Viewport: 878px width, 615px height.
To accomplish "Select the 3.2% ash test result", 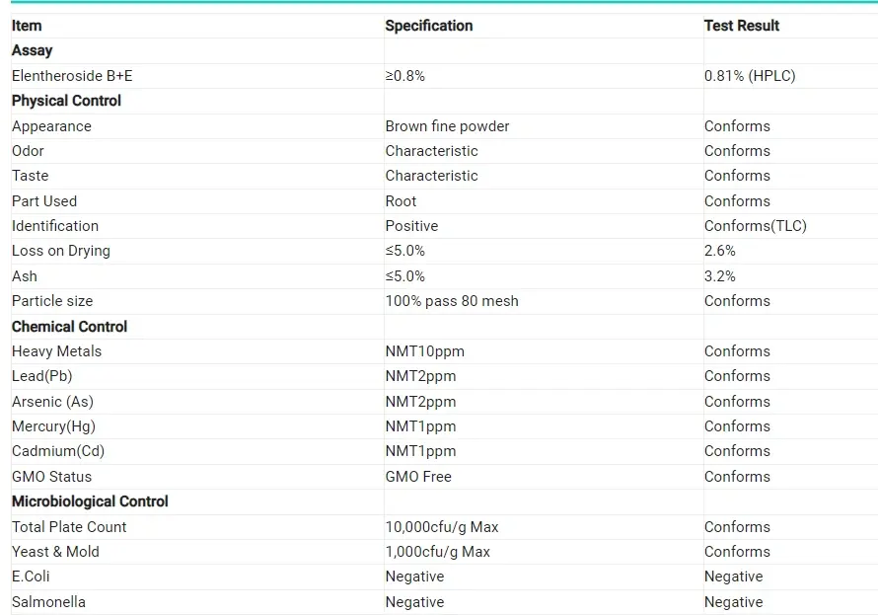I will (x=719, y=276).
